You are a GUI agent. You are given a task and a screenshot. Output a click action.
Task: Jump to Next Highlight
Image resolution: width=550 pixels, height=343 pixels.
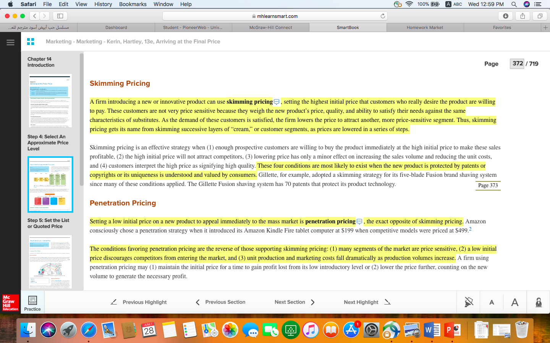pyautogui.click(x=367, y=302)
